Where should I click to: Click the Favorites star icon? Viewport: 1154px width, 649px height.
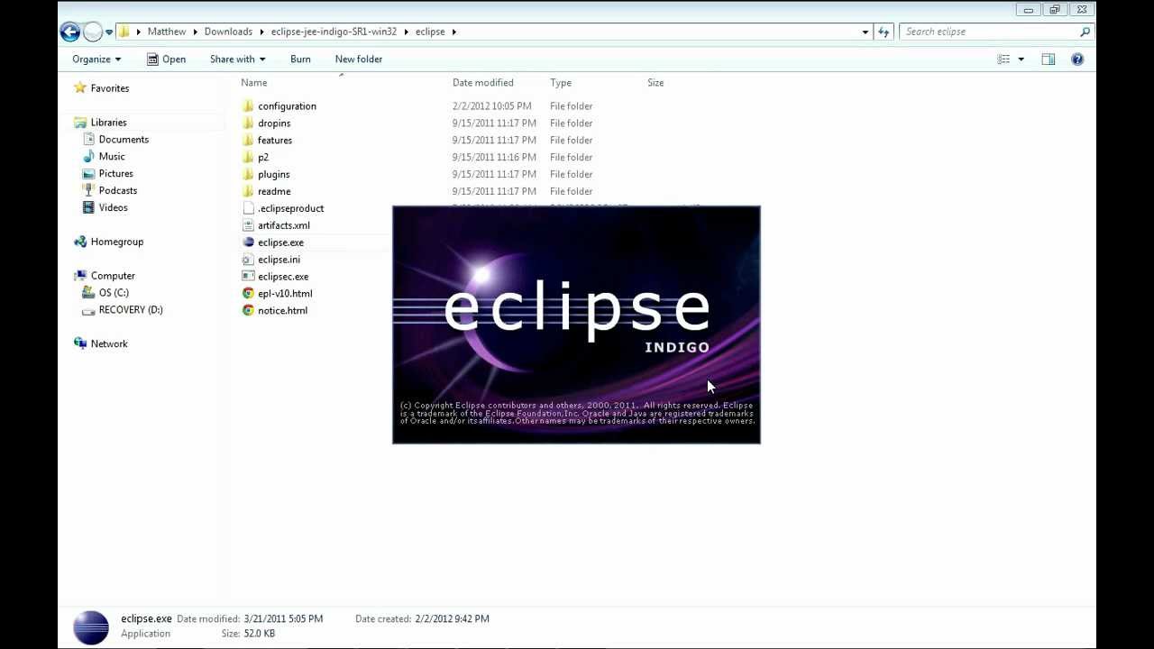(80, 88)
